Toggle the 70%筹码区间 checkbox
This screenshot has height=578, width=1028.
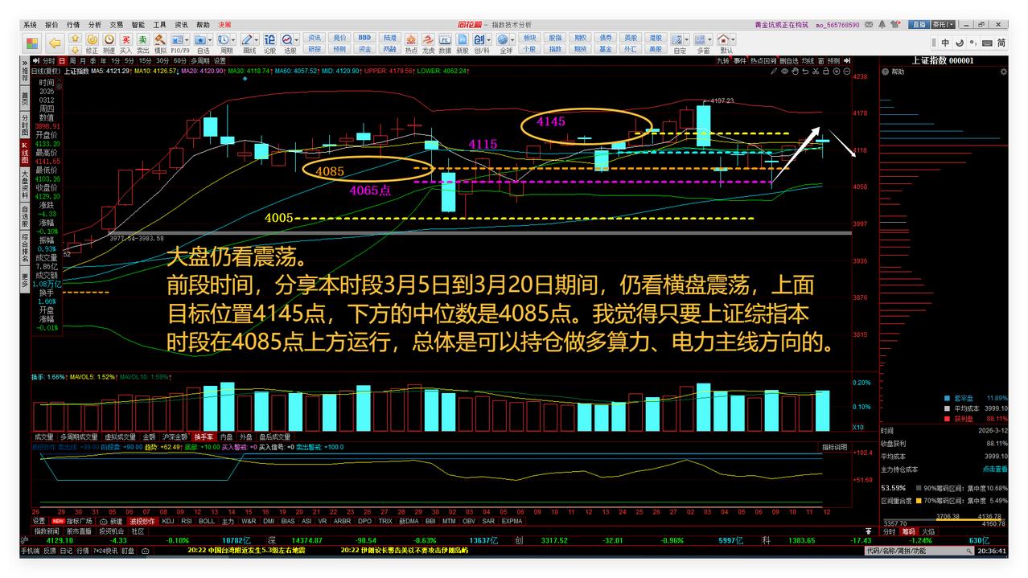tap(919, 500)
